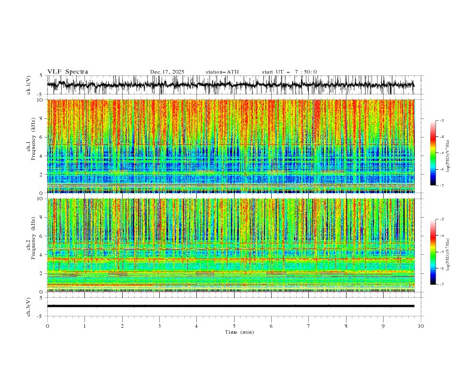474x366 pixels.
Task: Click the "station=ATH" header label
Action: point(222,72)
